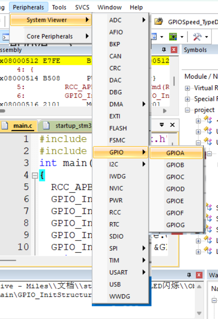Open Core Peripherals submenu
This screenshot has height=319, width=218.
pyautogui.click(x=50, y=36)
